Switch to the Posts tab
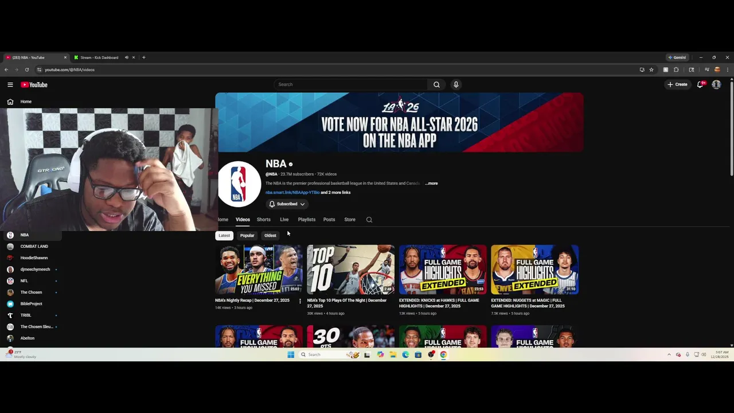Viewport: 734px width, 413px height. 329,220
